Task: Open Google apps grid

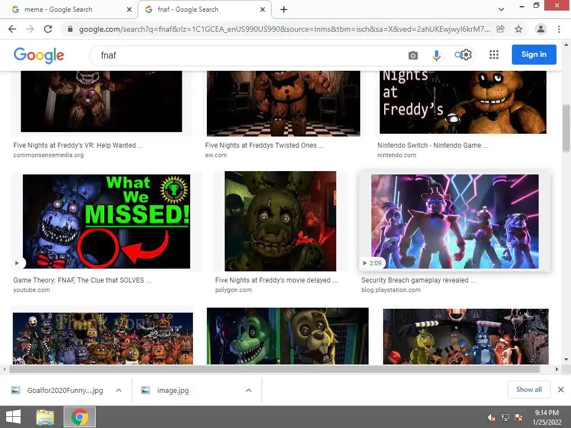Action: click(x=494, y=55)
